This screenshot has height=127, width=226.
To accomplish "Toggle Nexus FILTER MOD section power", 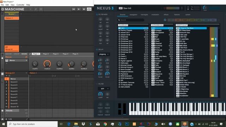I will [x=97, y=14].
